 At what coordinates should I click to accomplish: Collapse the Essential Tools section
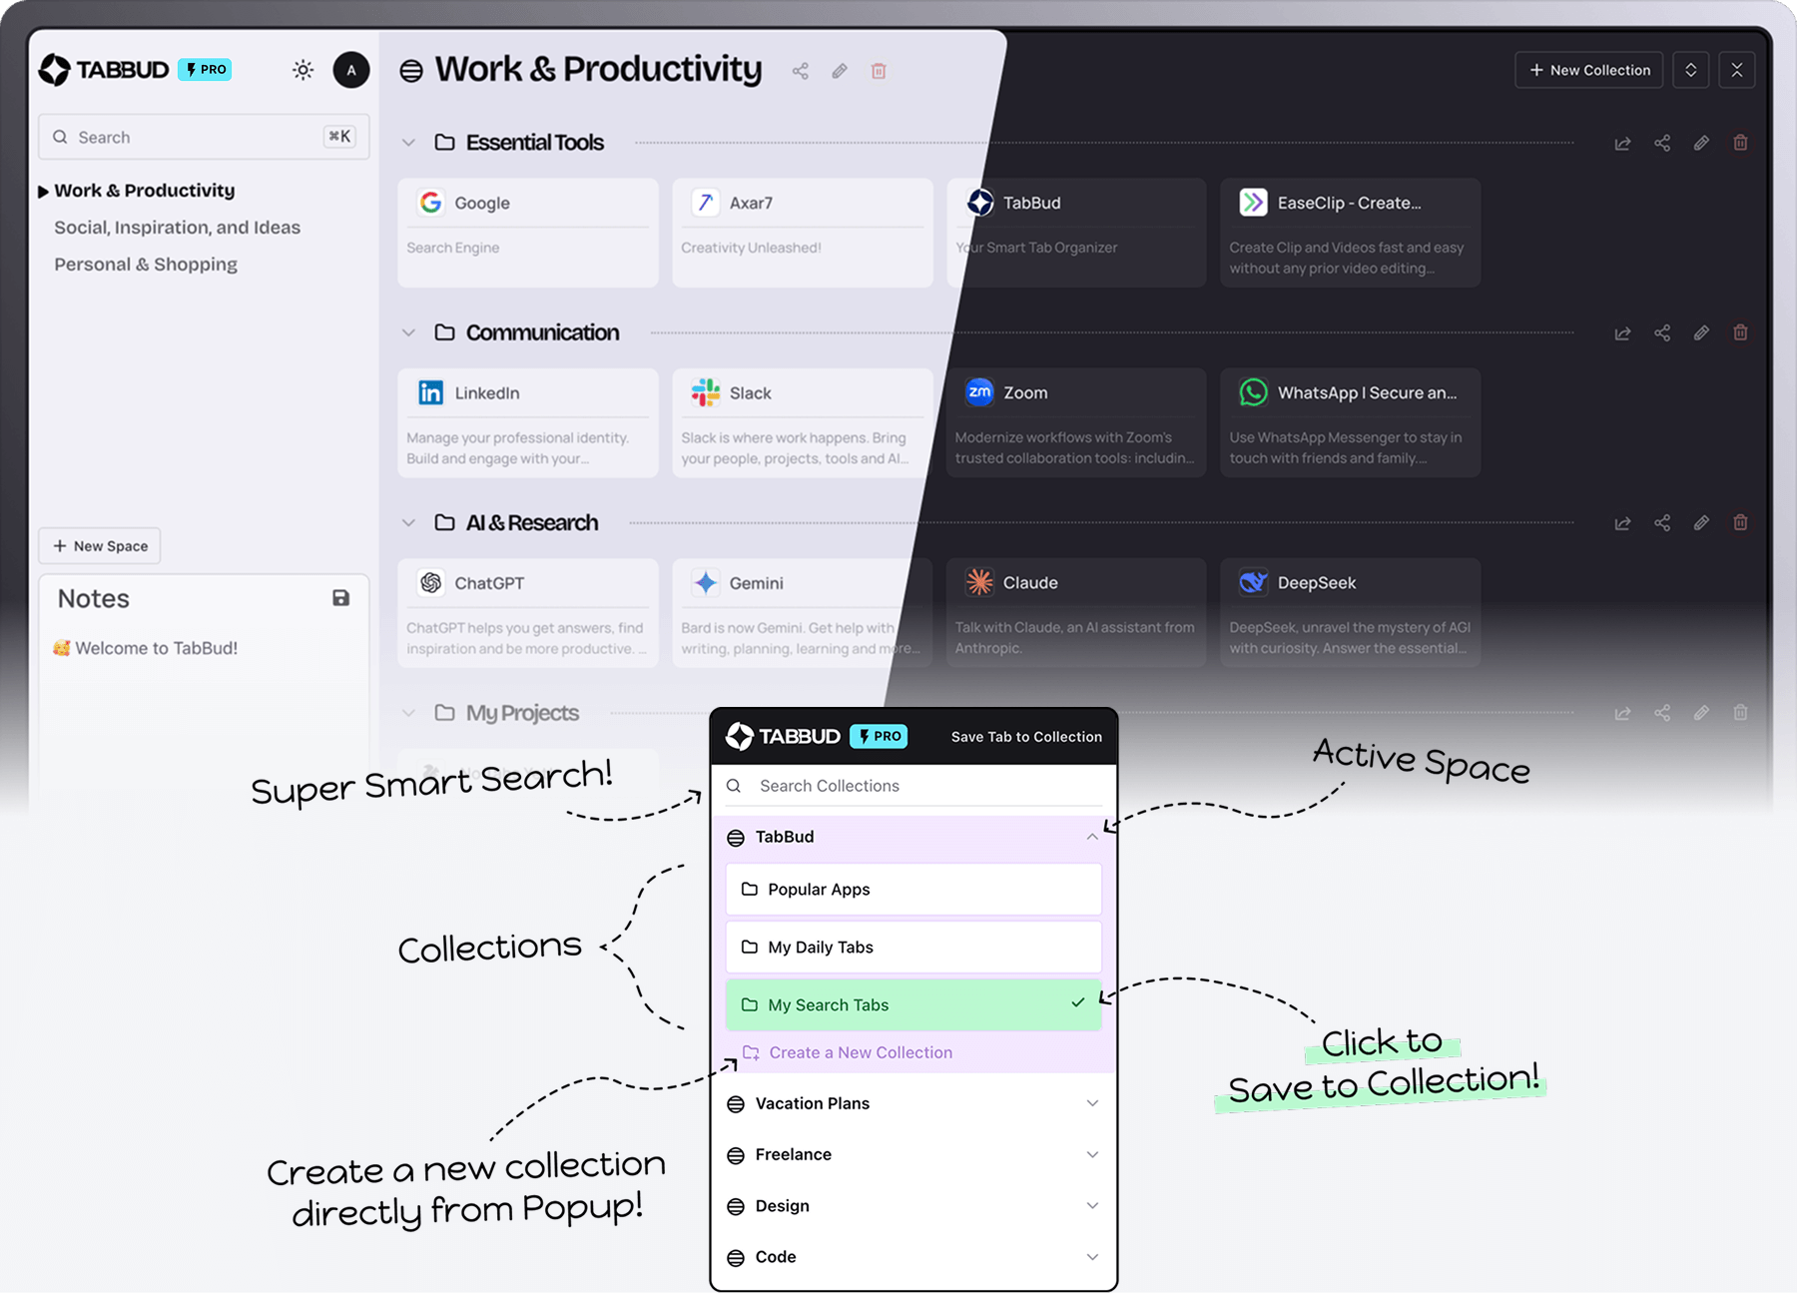tap(408, 142)
